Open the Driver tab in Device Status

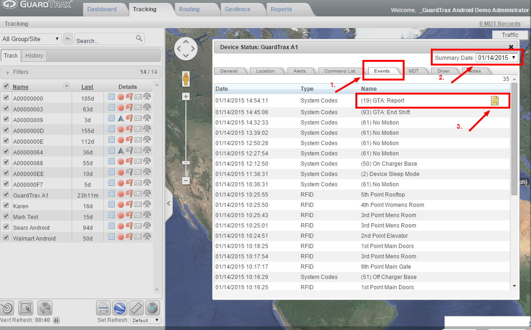coord(443,71)
